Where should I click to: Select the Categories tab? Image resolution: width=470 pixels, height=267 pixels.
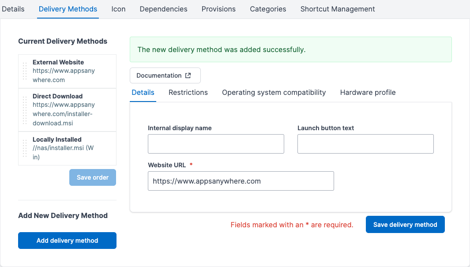268,9
